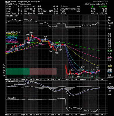Click the green up-arrow change indicator
Viewport: 114px width, 116px height.
click(x=93, y=6)
